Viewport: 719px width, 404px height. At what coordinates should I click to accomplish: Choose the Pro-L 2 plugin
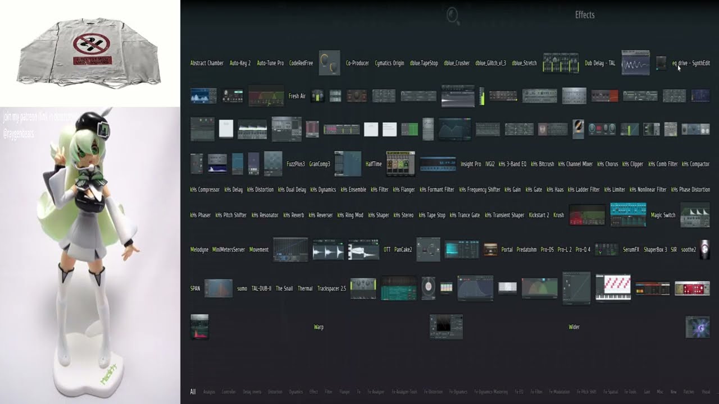[565, 249]
